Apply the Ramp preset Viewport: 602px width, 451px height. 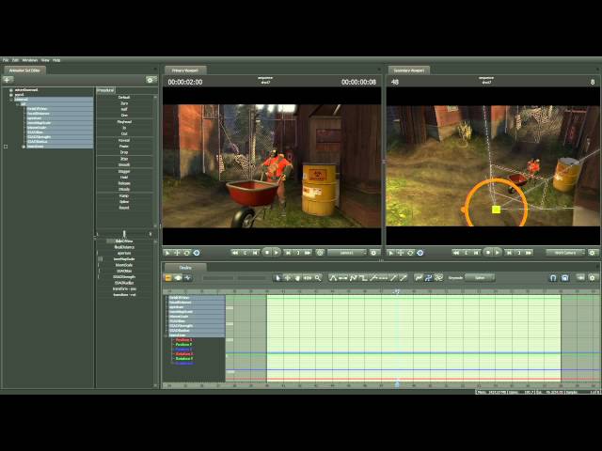(x=124, y=195)
